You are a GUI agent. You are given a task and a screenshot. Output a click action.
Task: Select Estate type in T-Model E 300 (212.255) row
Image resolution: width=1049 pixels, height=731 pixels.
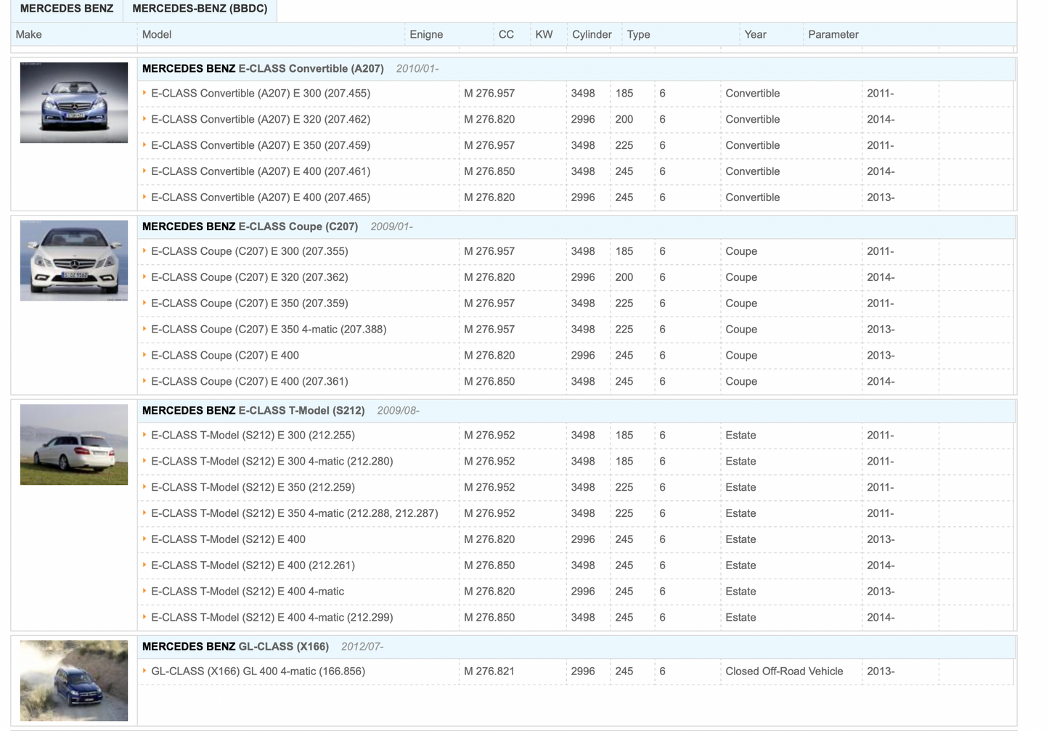click(x=740, y=436)
